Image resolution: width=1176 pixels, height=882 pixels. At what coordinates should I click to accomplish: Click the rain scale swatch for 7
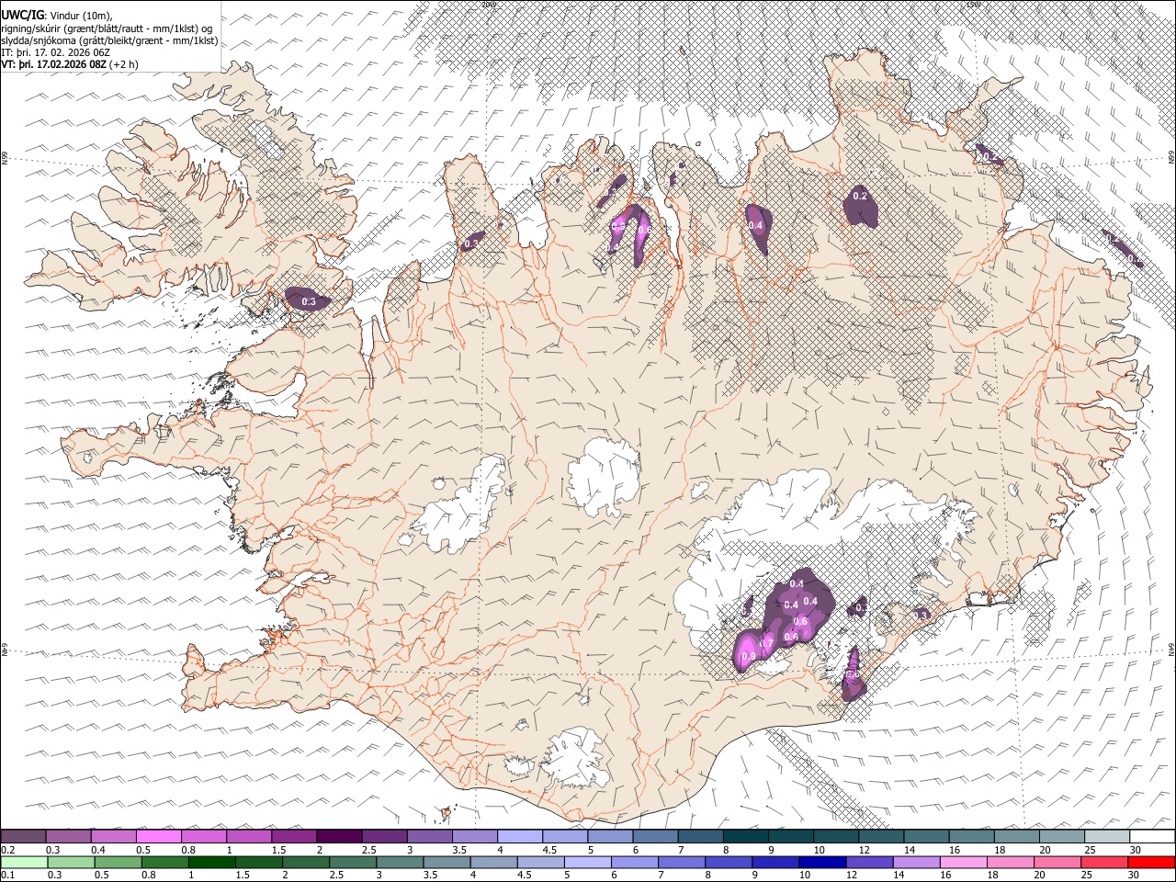click(682, 863)
